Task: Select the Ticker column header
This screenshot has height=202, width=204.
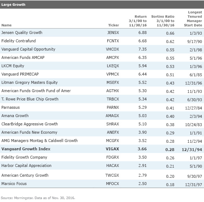Action: tap(114, 25)
